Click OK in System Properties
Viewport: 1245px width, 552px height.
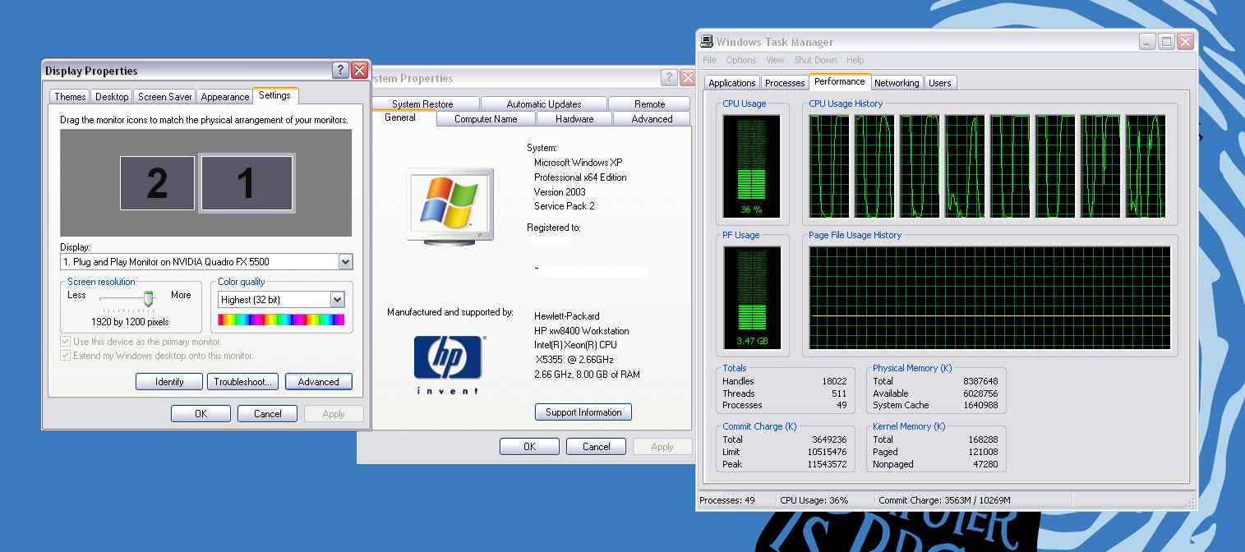[x=529, y=447]
